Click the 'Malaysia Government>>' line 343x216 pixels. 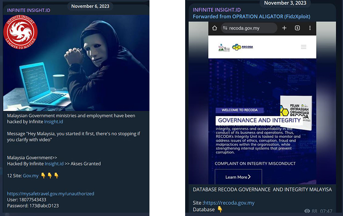tap(32, 158)
